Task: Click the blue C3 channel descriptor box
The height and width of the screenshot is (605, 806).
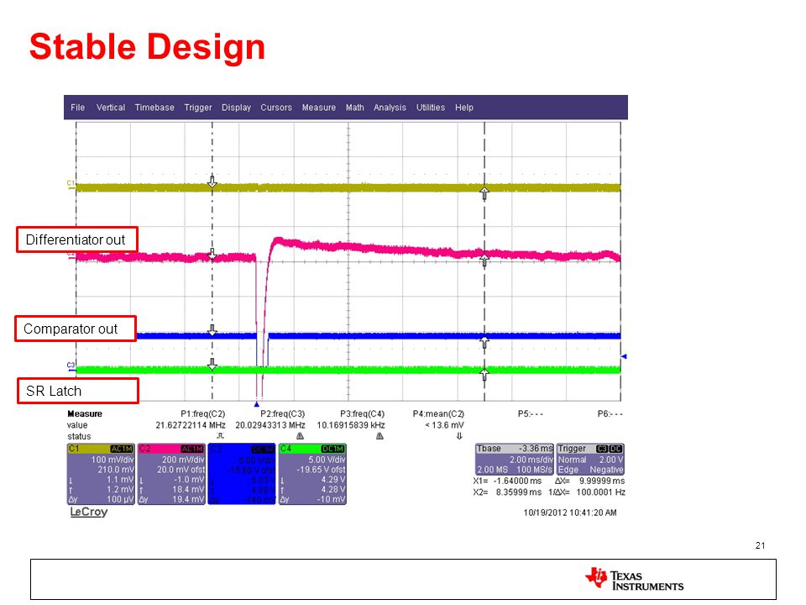Action: (x=242, y=474)
